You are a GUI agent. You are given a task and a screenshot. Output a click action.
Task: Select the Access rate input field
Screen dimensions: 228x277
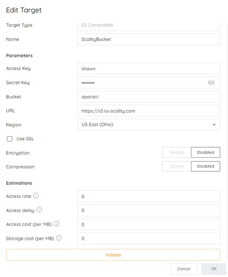coord(149,196)
